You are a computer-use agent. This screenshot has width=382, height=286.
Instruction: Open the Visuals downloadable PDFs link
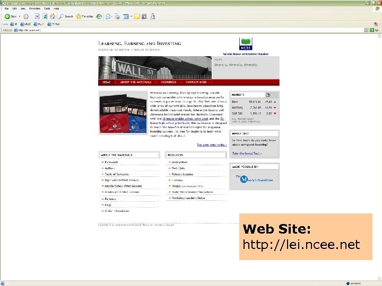point(187,186)
